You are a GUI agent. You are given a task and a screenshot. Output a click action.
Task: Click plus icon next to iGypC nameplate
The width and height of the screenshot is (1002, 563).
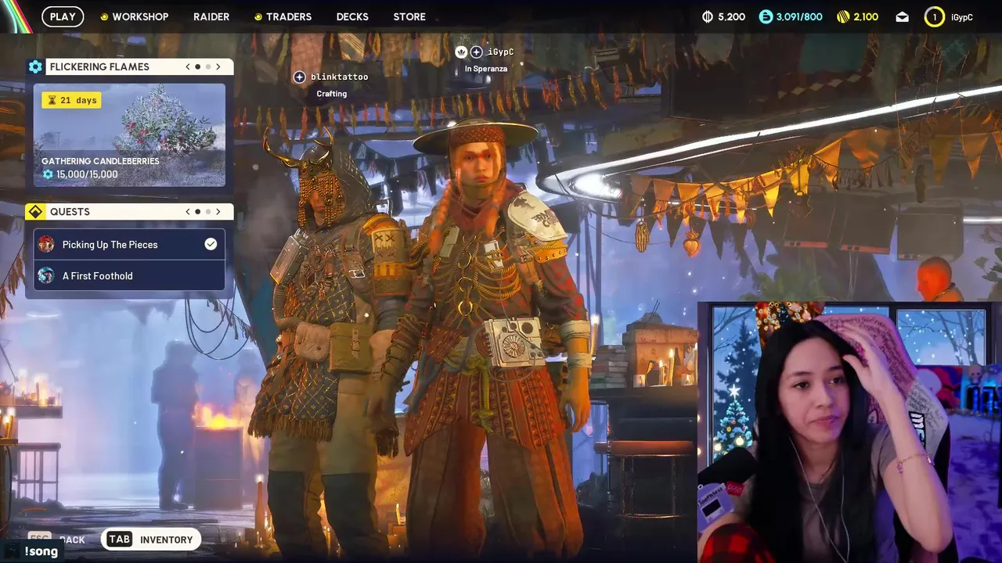click(476, 52)
